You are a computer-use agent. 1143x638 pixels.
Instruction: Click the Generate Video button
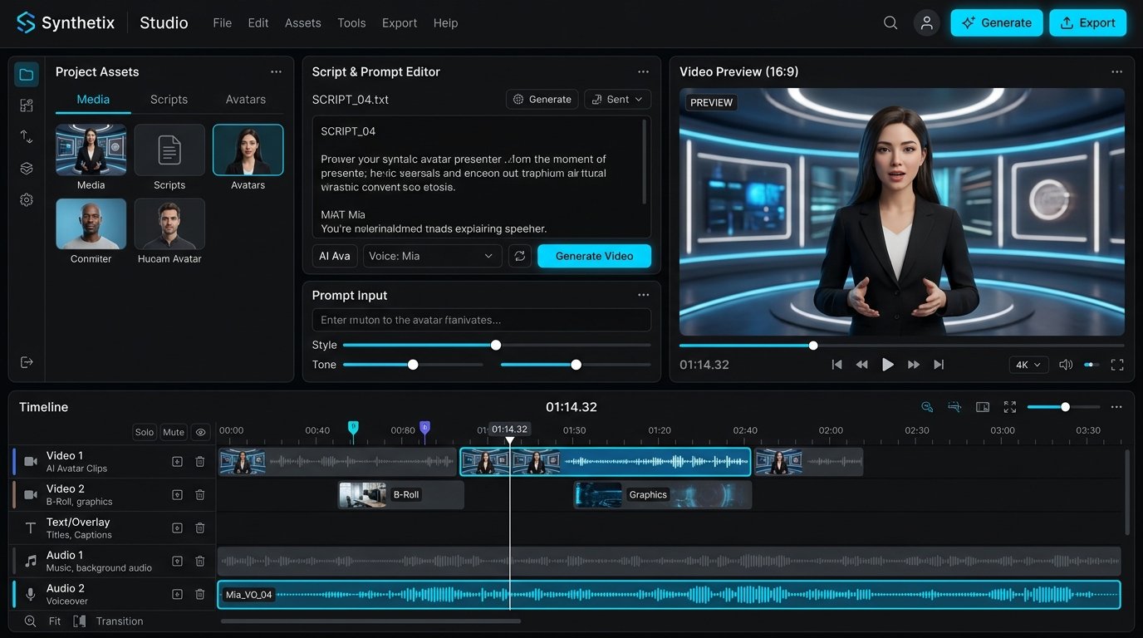(x=594, y=256)
